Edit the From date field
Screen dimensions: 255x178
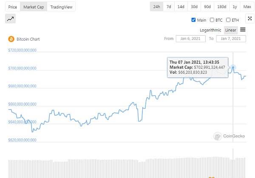pos(191,39)
